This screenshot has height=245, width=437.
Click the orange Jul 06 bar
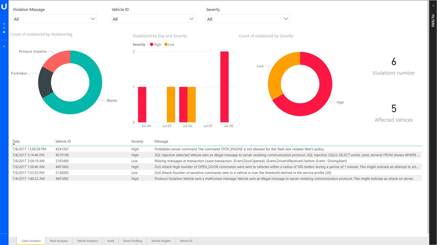pyautogui.click(x=192, y=104)
